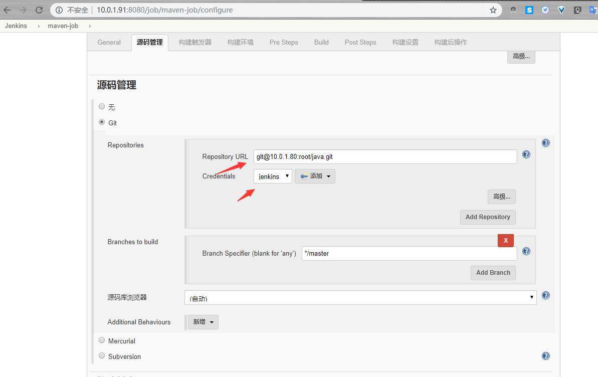The image size is (598, 377).
Task: Open the maven-job breadcrumb link
Action: (x=63, y=26)
